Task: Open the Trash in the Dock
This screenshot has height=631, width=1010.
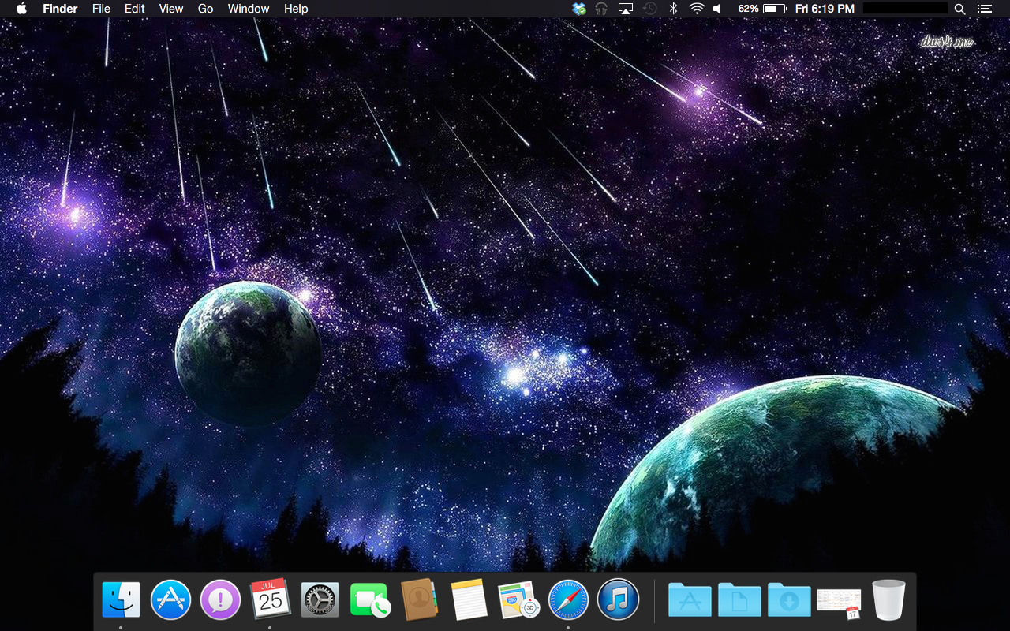Action: tap(888, 599)
